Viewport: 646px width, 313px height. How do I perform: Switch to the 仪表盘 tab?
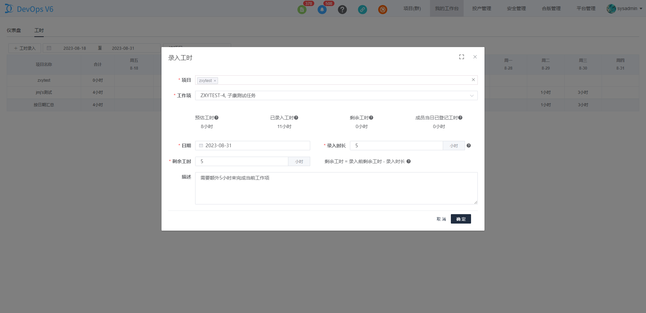(x=14, y=30)
